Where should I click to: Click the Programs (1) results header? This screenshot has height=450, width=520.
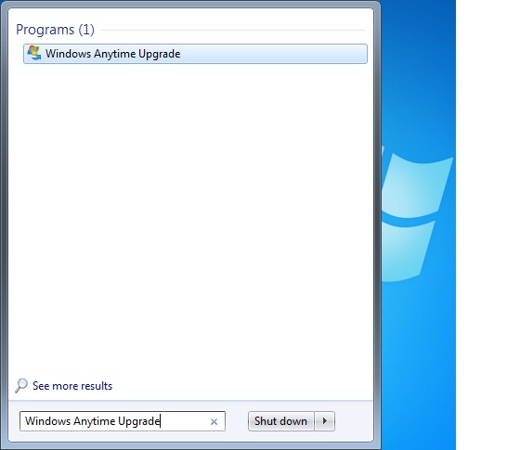[x=55, y=30]
